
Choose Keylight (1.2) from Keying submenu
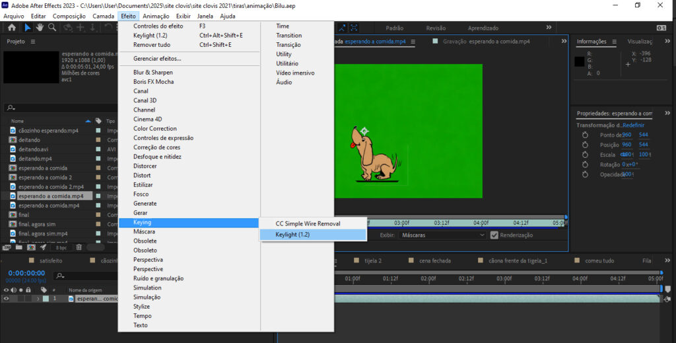(292, 235)
